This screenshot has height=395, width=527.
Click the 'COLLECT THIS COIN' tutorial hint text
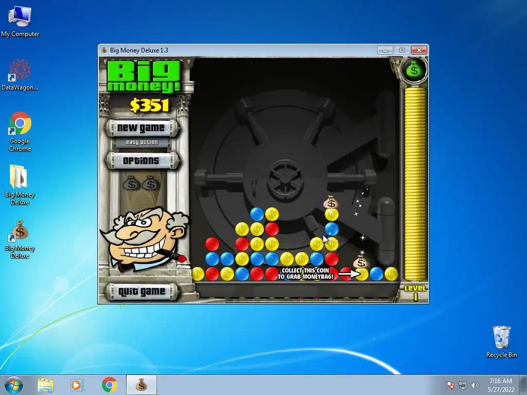305,274
